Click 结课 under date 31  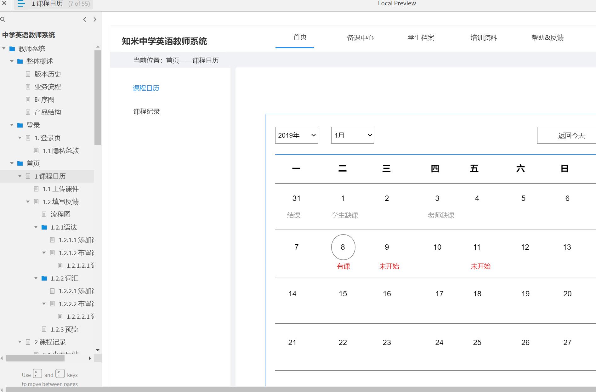pos(294,215)
